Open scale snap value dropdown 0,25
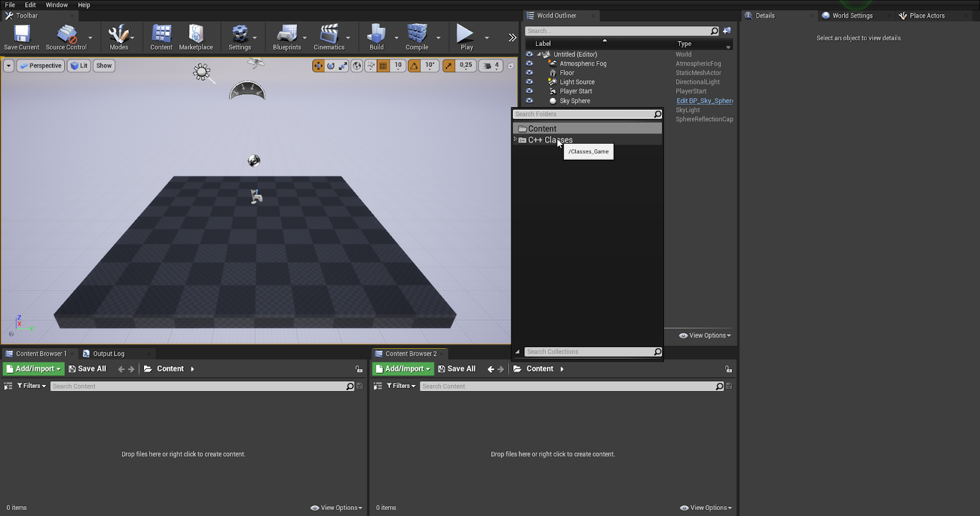Viewport: 980px width, 516px height. (x=466, y=65)
